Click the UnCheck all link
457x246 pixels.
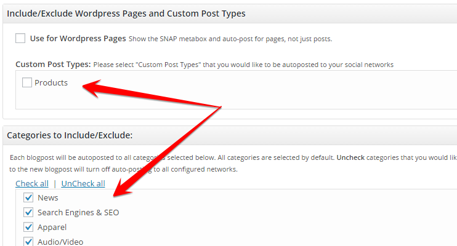[83, 184]
